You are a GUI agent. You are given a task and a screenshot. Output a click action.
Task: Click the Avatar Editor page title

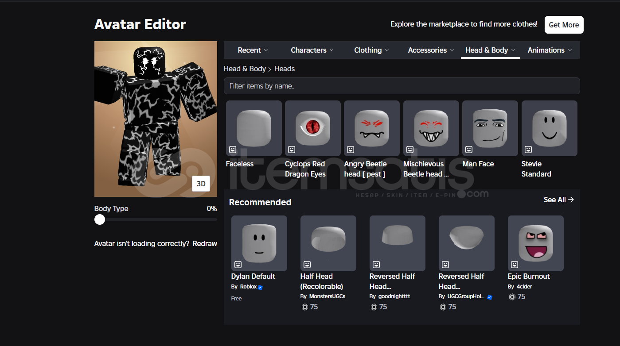click(140, 24)
